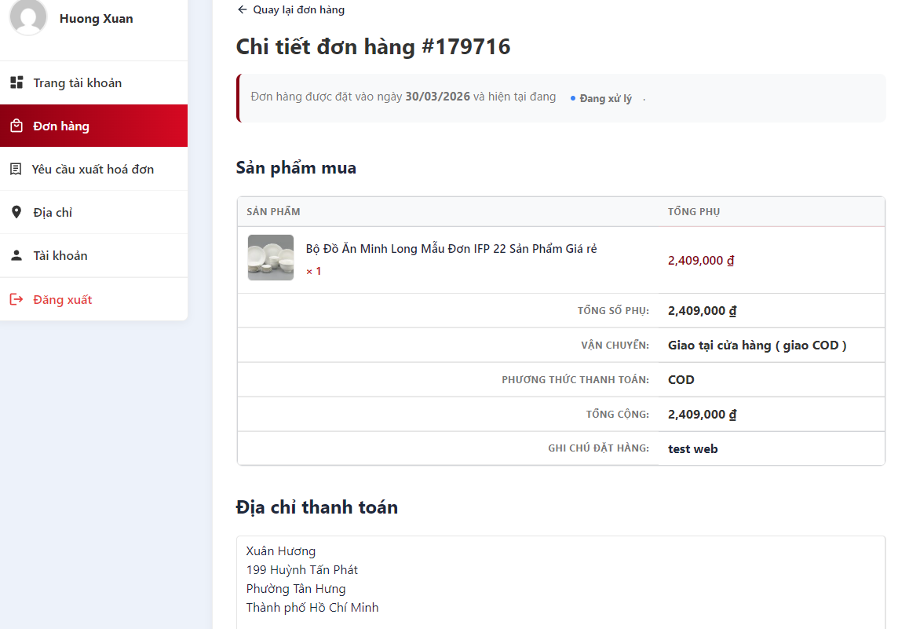Click the Đang xử lý status badge
The width and height of the screenshot is (898, 629).
[604, 98]
